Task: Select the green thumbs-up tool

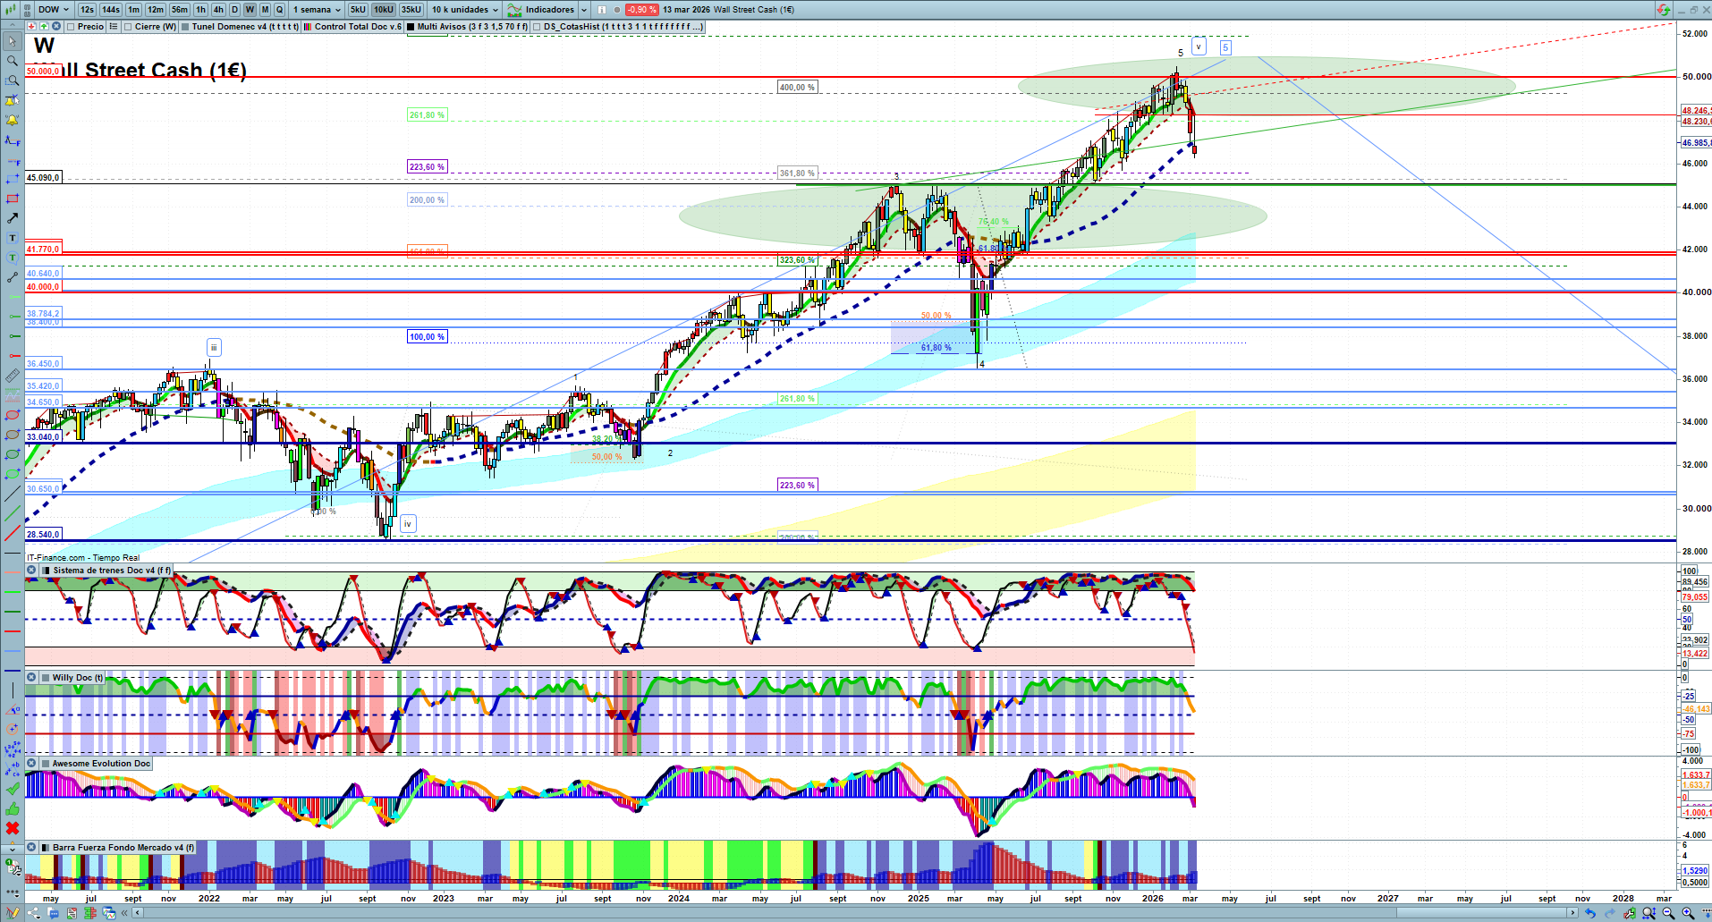Action: [13, 808]
